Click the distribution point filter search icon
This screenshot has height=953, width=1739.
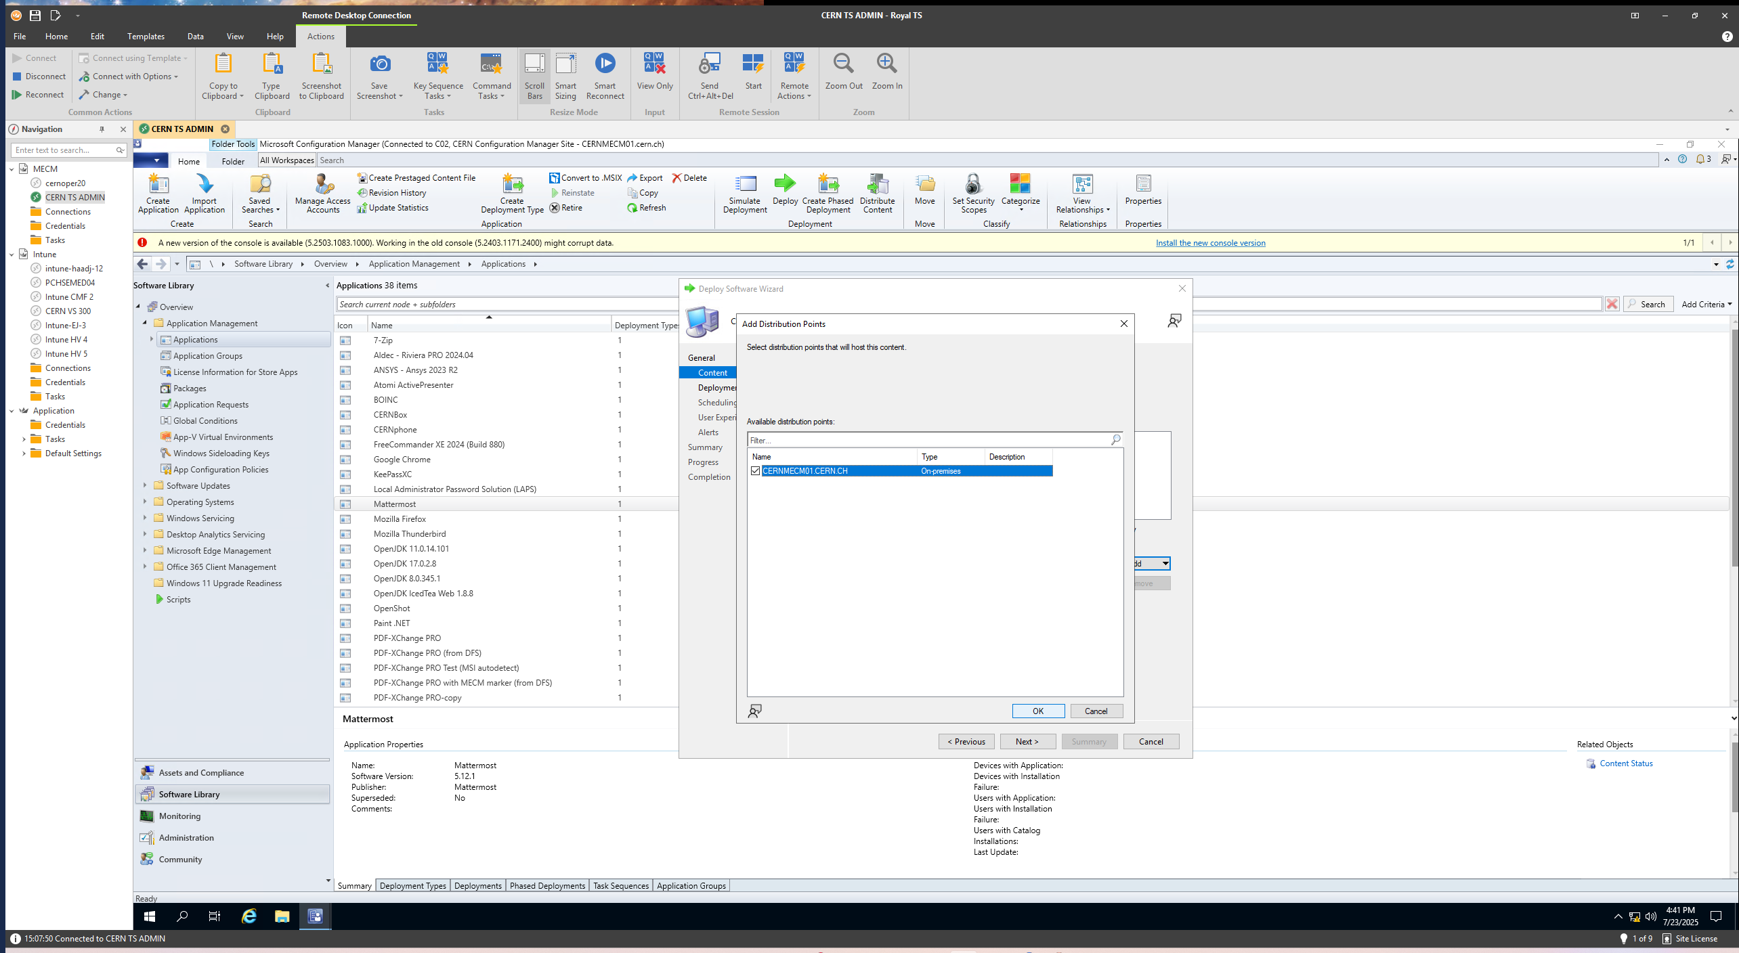click(x=1115, y=440)
